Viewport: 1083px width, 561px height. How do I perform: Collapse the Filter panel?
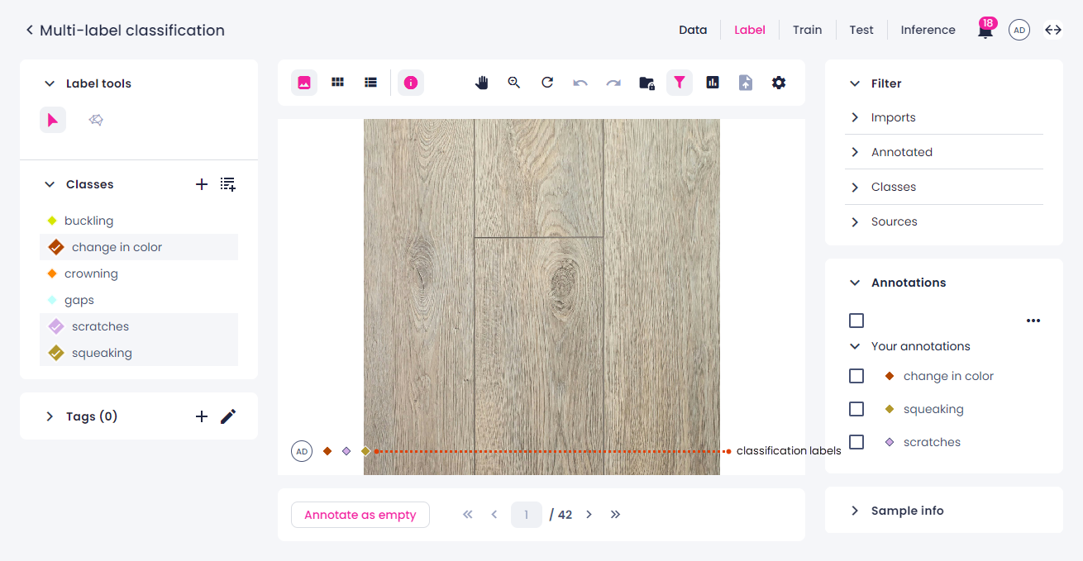coord(855,83)
